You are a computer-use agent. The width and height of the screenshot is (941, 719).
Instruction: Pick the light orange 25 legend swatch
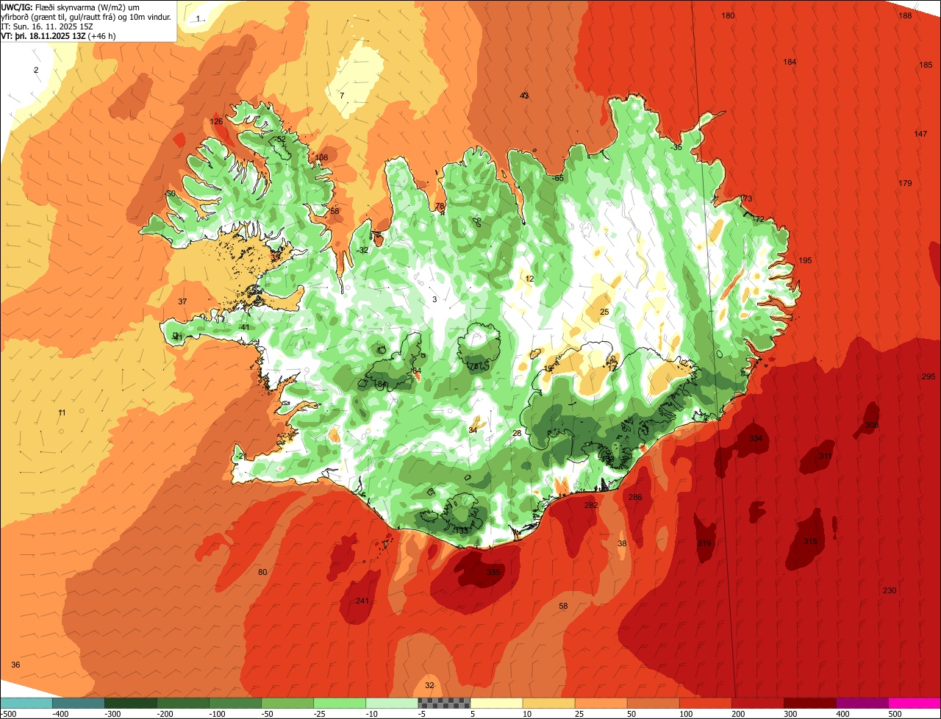coord(601,703)
